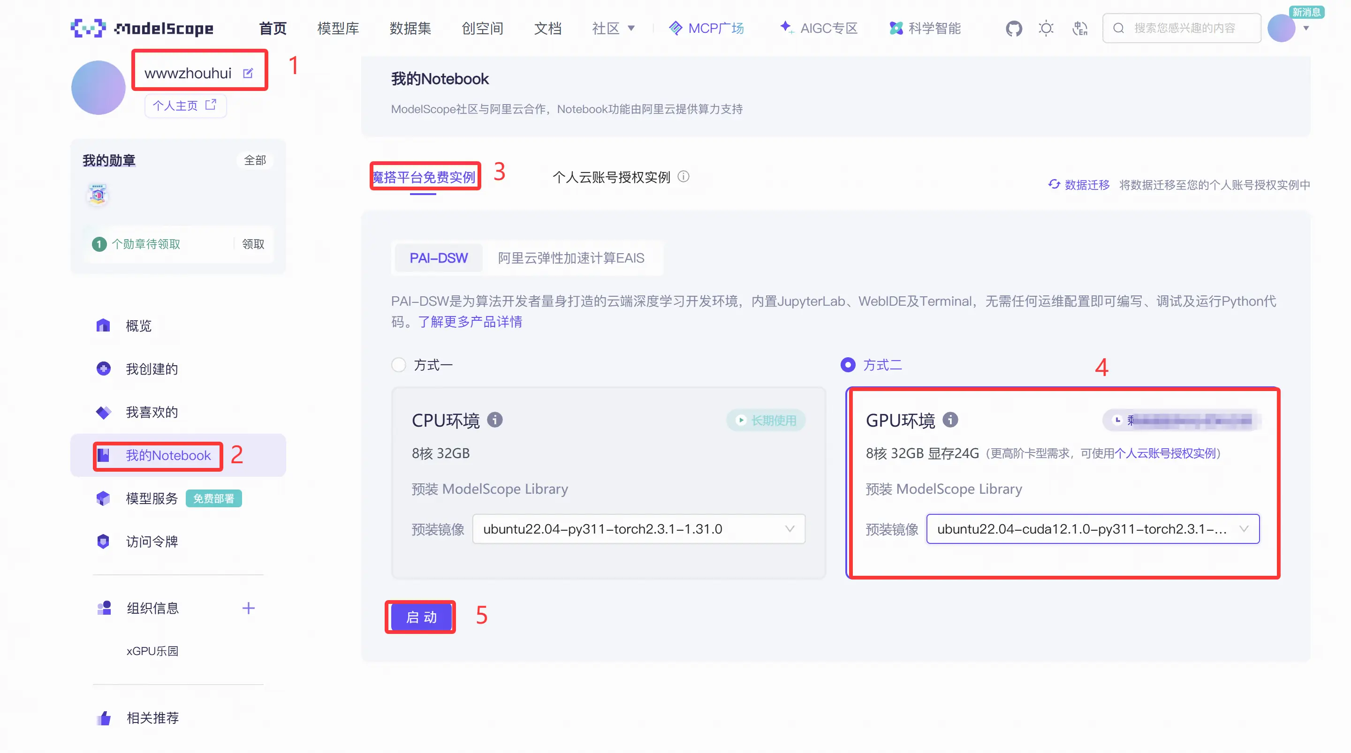Open the CPU 预装镜像 dropdown
The height and width of the screenshot is (753, 1351).
pos(638,528)
